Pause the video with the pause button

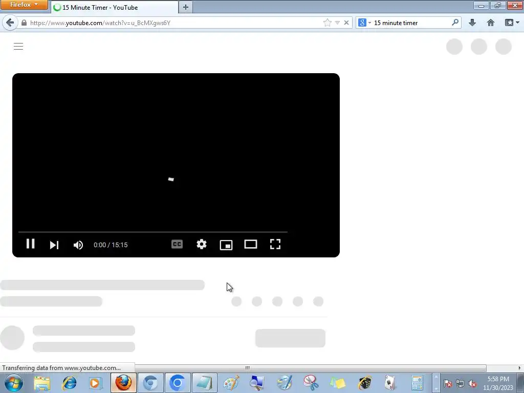[30, 244]
